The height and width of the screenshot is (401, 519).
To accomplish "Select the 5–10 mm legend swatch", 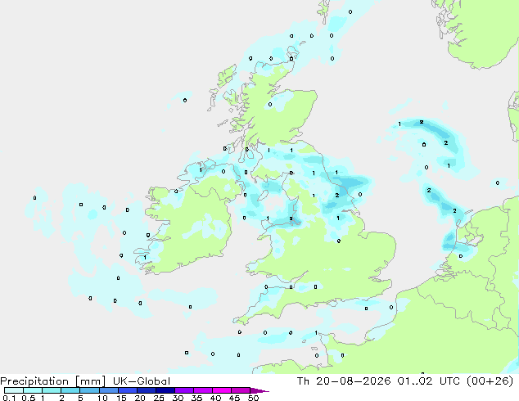I will click(89, 390).
